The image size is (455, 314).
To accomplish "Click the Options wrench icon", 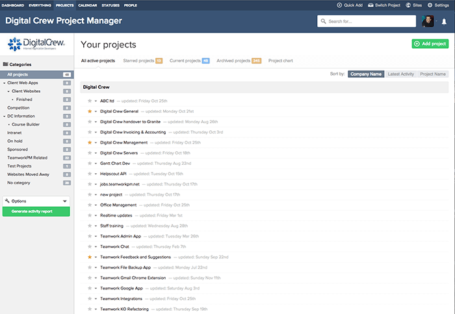I will click(x=7, y=200).
